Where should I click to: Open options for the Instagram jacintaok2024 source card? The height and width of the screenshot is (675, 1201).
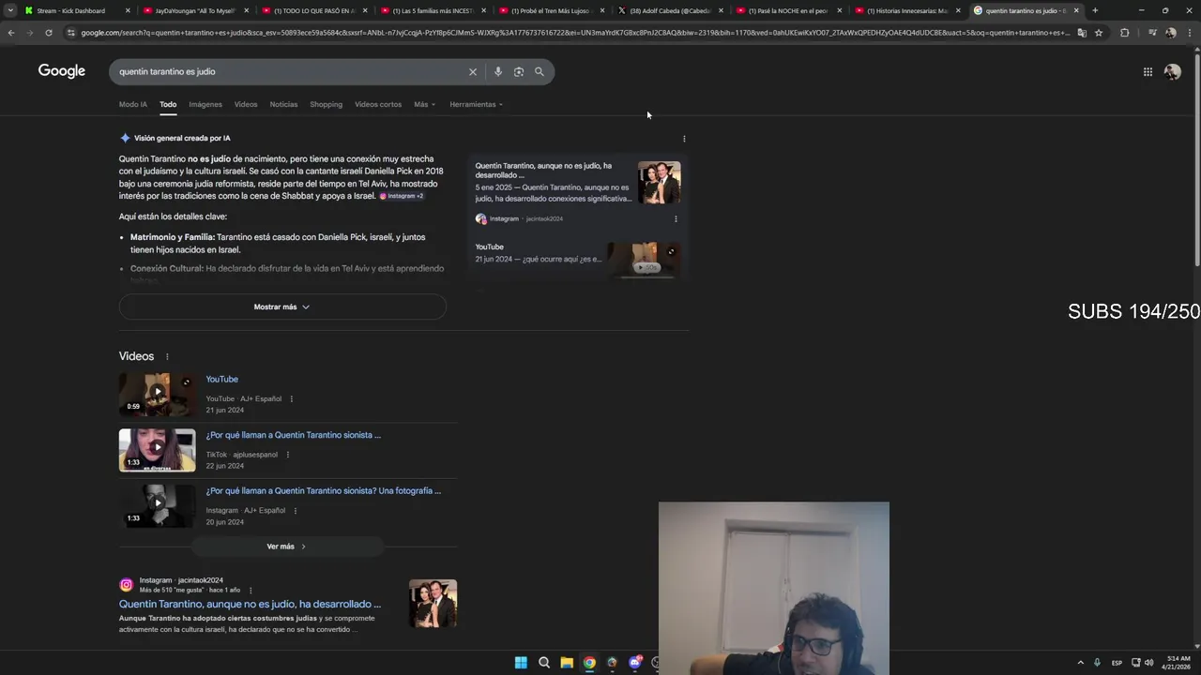[676, 218]
